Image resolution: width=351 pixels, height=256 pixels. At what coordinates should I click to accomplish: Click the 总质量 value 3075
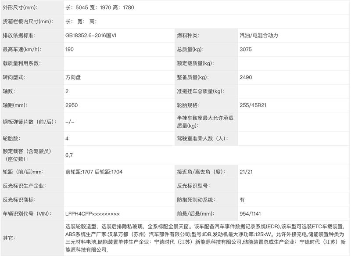[x=246, y=49]
